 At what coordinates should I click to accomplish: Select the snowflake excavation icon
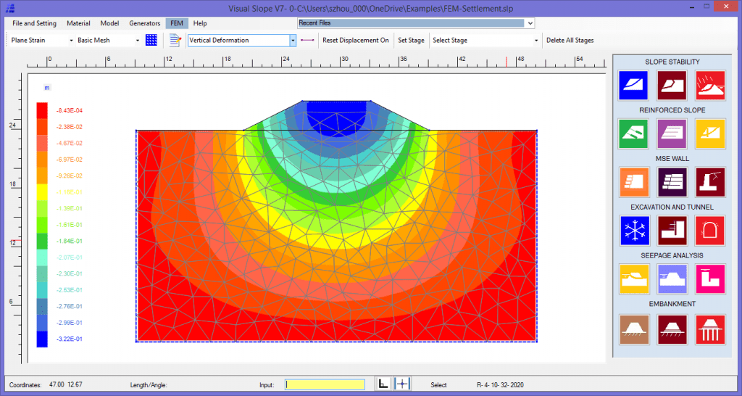(x=634, y=231)
